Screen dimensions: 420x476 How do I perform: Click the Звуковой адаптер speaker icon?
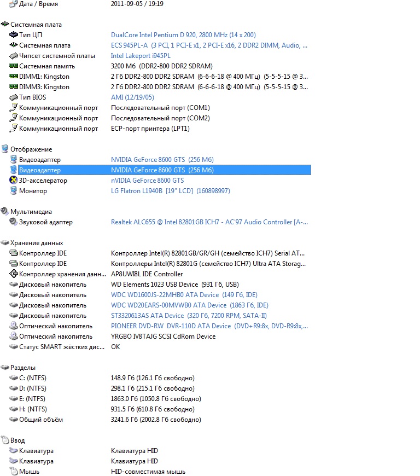click(x=13, y=222)
